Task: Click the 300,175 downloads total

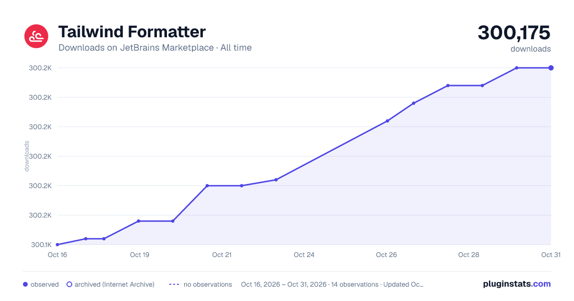Action: (514, 32)
